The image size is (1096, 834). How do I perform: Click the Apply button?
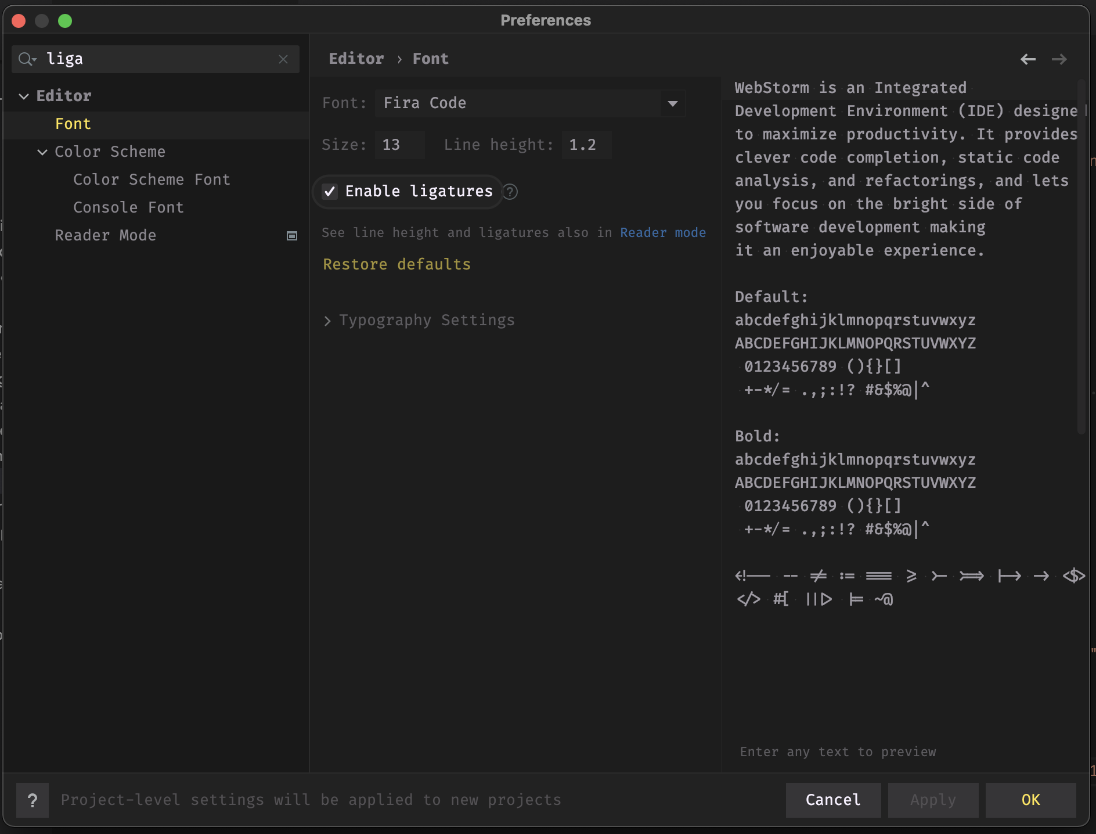pyautogui.click(x=933, y=800)
